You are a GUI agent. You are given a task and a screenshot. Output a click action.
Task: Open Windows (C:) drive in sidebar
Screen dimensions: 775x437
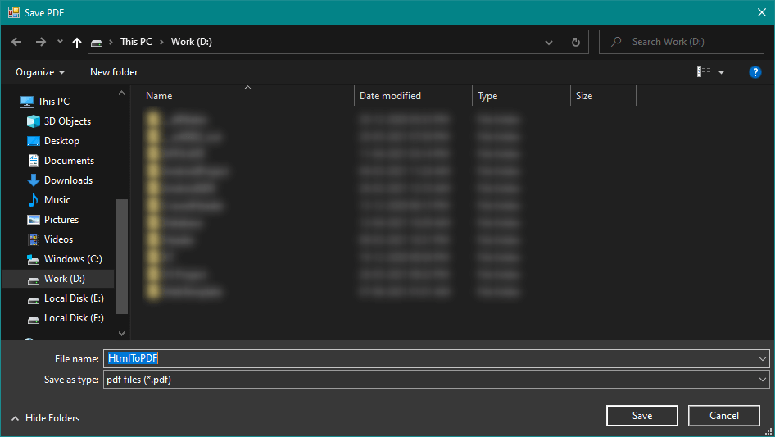(x=72, y=259)
